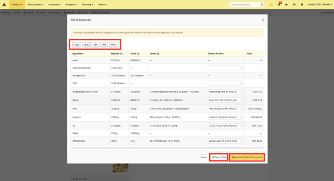Click the recipe photo thumbnail behind the dialog
Viewport: 334px width, 181px height.
(120, 168)
